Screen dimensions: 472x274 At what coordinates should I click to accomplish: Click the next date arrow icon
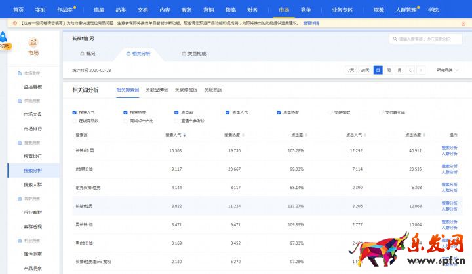[421, 70]
